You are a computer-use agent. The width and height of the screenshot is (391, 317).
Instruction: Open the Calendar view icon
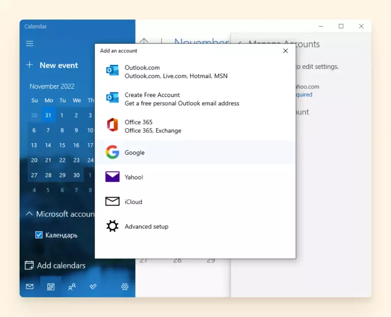point(51,286)
